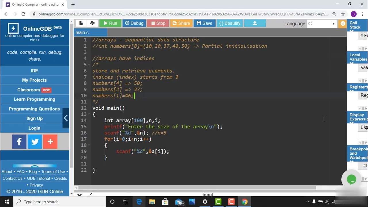Open a new browser tab
The height and width of the screenshot is (207, 368).
pyautogui.click(x=73, y=5)
